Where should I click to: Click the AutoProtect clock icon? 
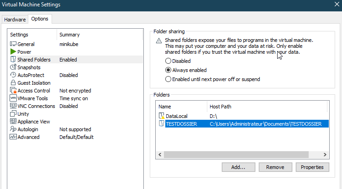(x=13, y=75)
